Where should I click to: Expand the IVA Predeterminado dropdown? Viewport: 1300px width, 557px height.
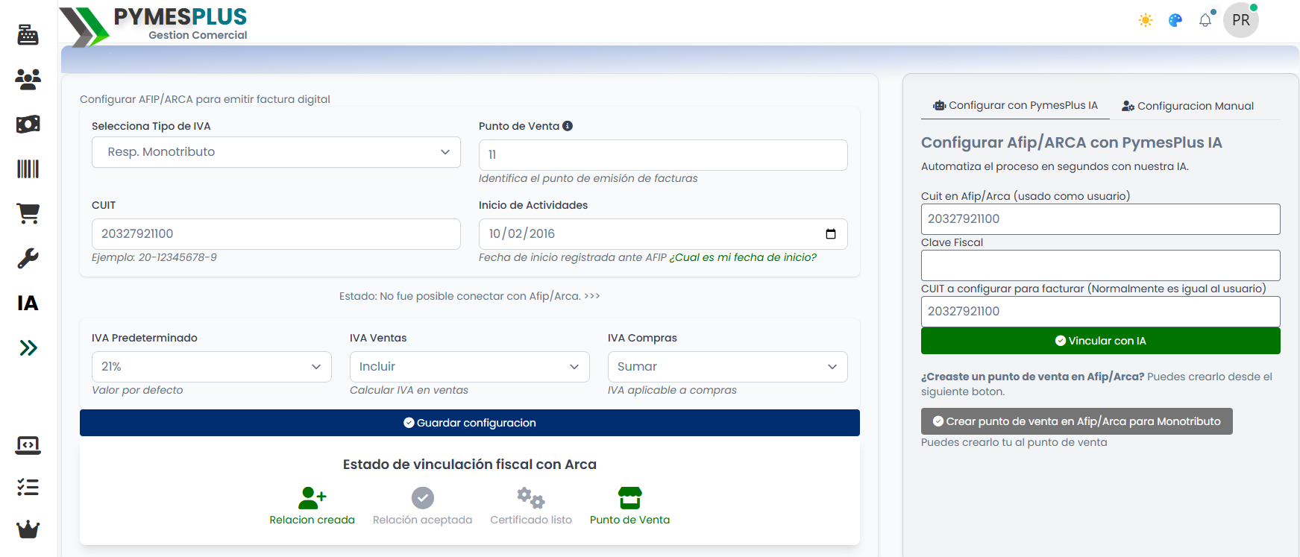click(211, 367)
